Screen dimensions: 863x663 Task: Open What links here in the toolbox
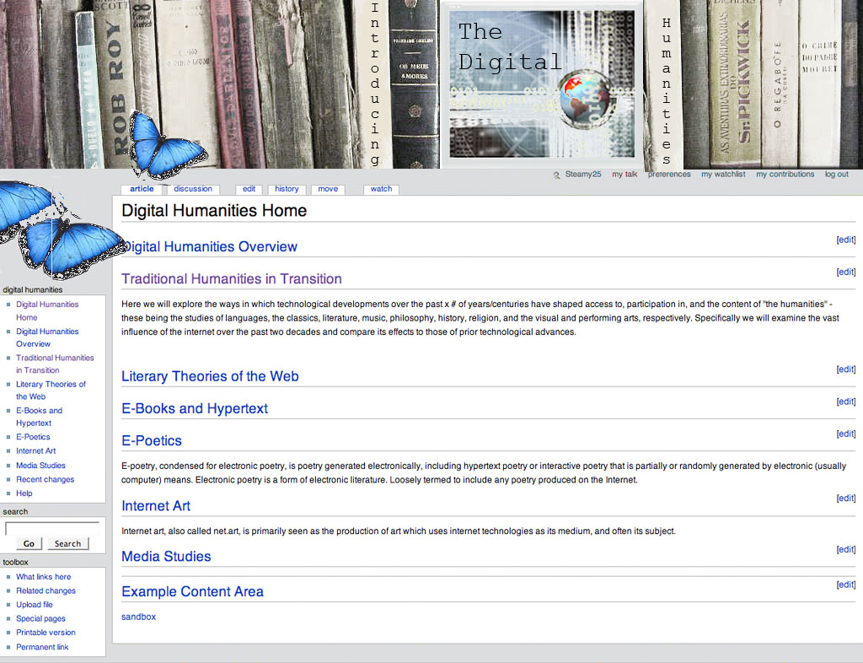pos(44,577)
